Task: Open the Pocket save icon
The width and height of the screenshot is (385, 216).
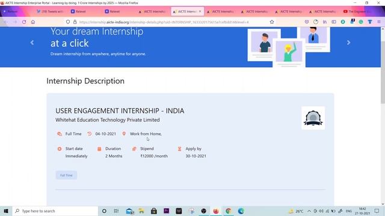Action: (307, 22)
